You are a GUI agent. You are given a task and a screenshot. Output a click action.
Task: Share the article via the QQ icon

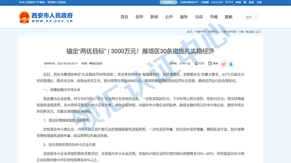pyautogui.click(x=231, y=64)
